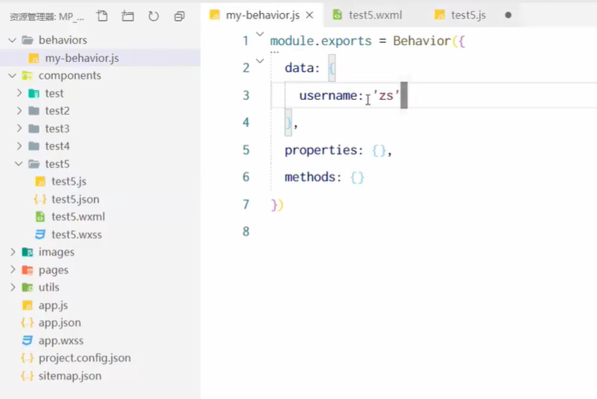Click the utils folder icon

coord(27,287)
